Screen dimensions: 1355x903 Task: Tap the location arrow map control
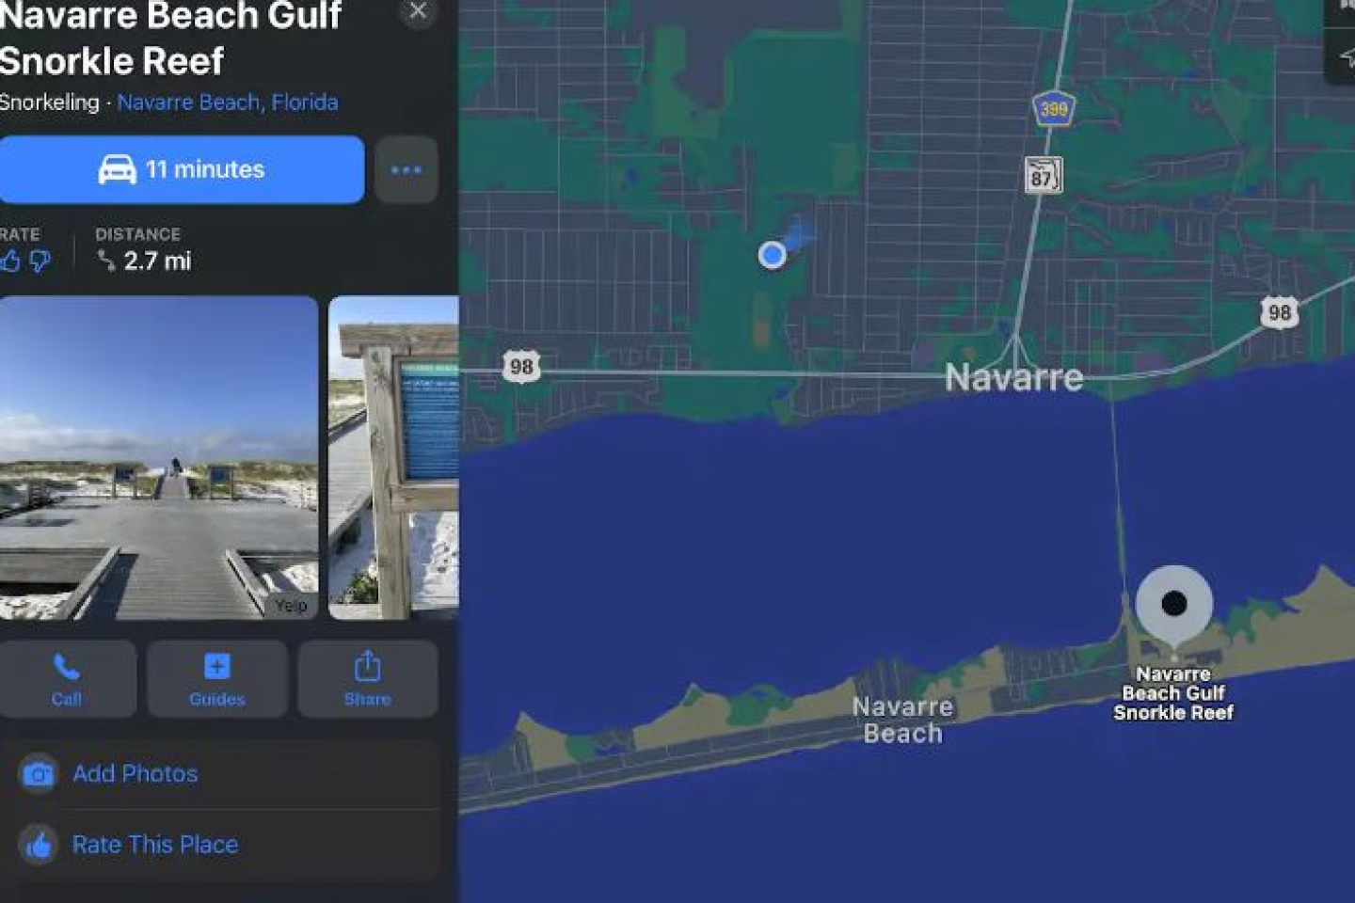pos(1346,57)
